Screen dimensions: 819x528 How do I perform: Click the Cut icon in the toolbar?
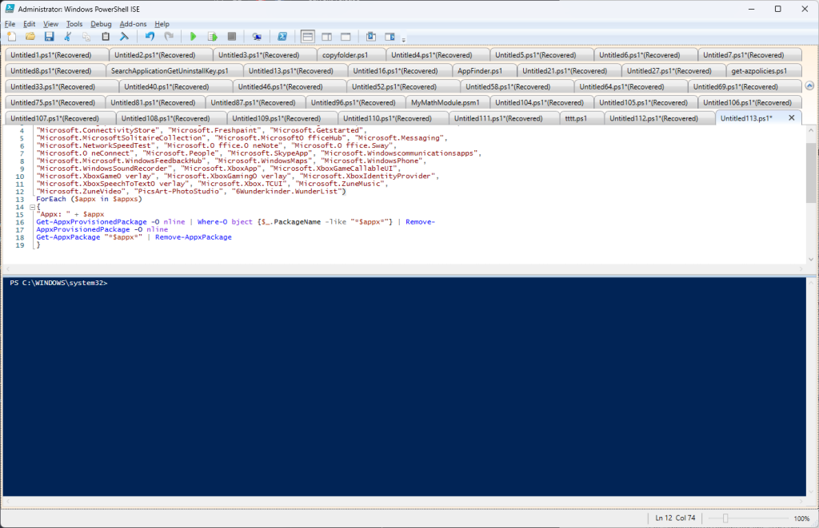pos(68,37)
